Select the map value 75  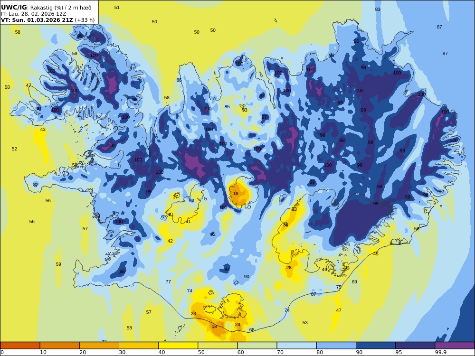tap(339, 287)
